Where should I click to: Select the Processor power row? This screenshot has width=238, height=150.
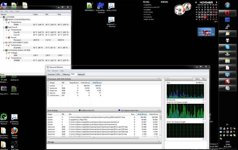tap(35, 40)
